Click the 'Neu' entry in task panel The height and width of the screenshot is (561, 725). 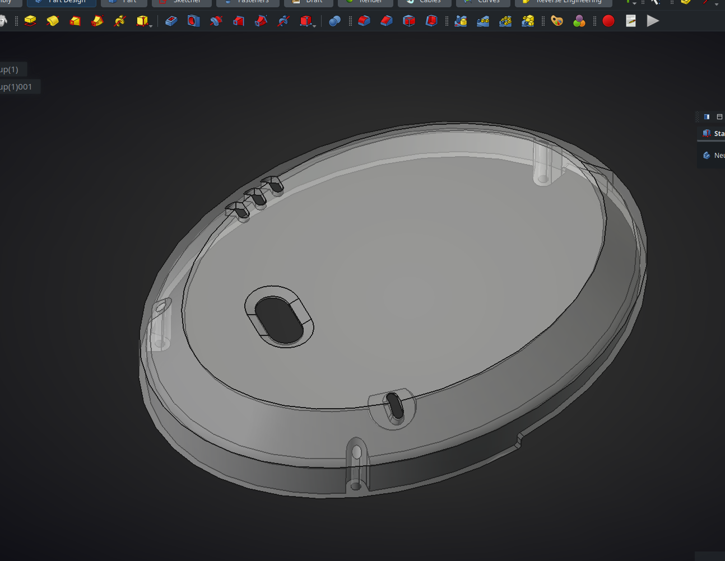tap(714, 155)
